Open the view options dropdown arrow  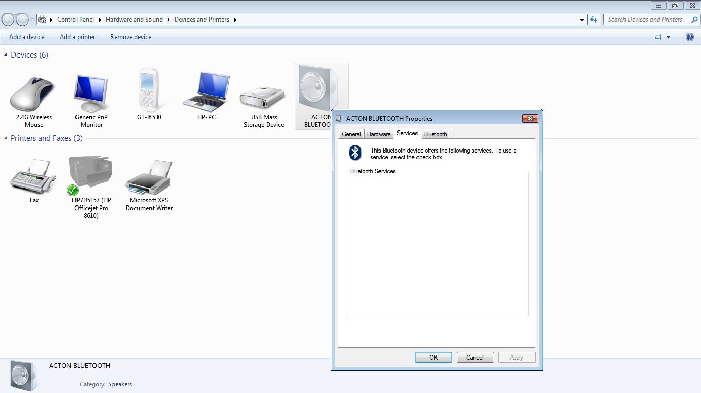click(x=668, y=37)
